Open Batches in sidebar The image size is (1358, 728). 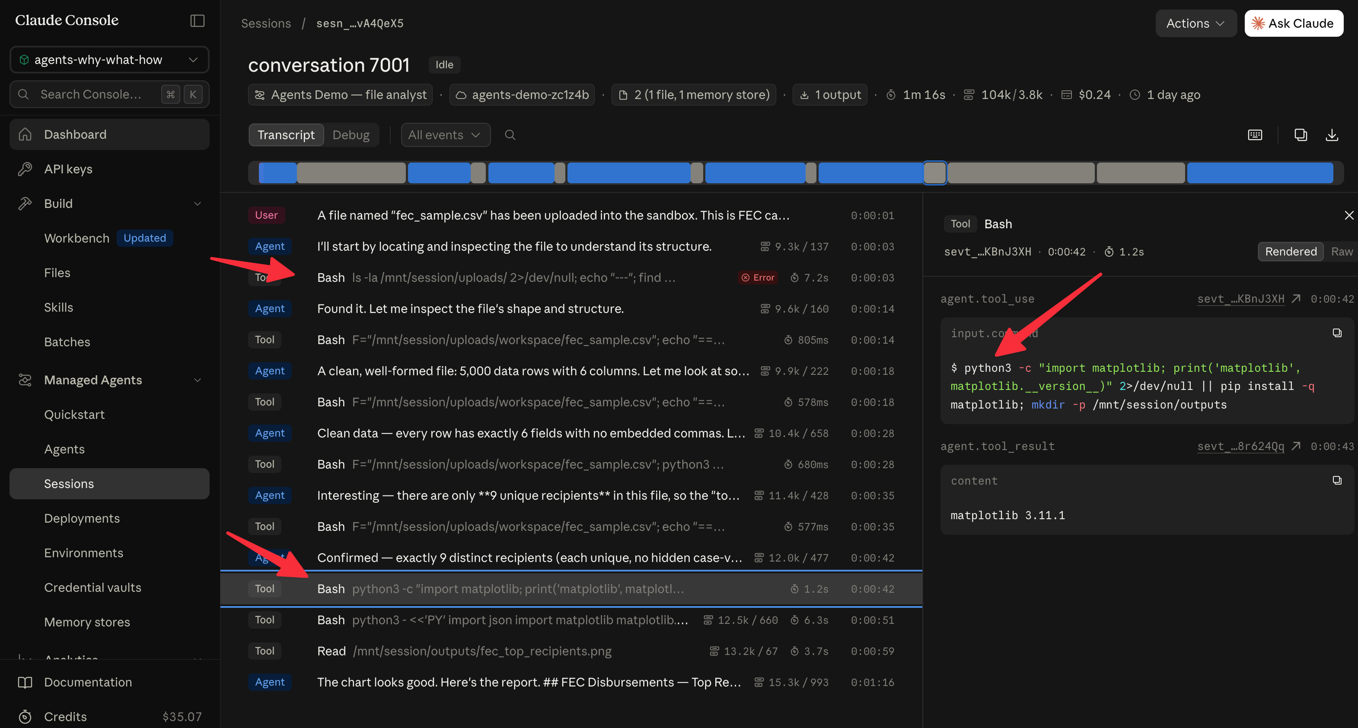(x=67, y=342)
